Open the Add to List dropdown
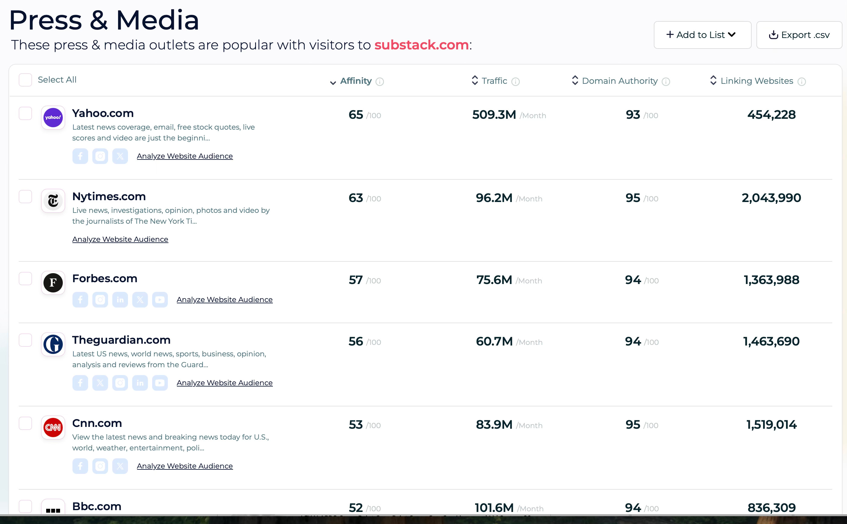Image resolution: width=847 pixels, height=524 pixels. [x=702, y=35]
